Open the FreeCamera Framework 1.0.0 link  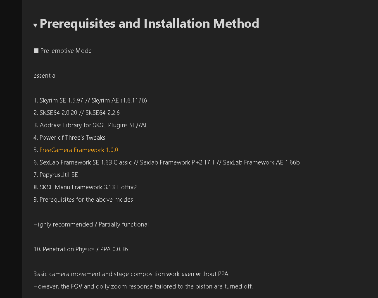(x=79, y=150)
